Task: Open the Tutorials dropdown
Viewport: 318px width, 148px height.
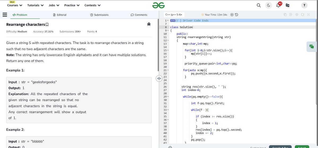Action: (36, 5)
